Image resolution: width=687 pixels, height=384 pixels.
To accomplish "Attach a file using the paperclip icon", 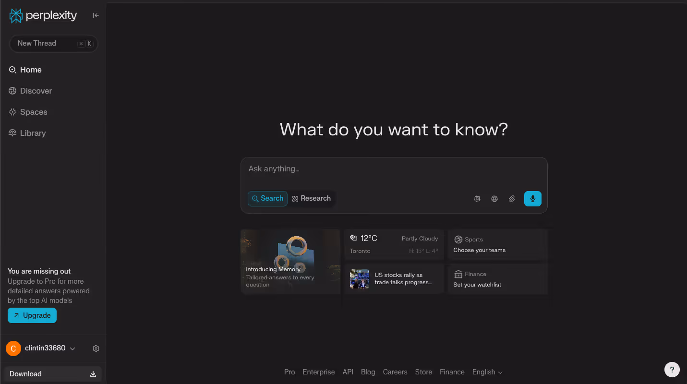I will (x=511, y=198).
